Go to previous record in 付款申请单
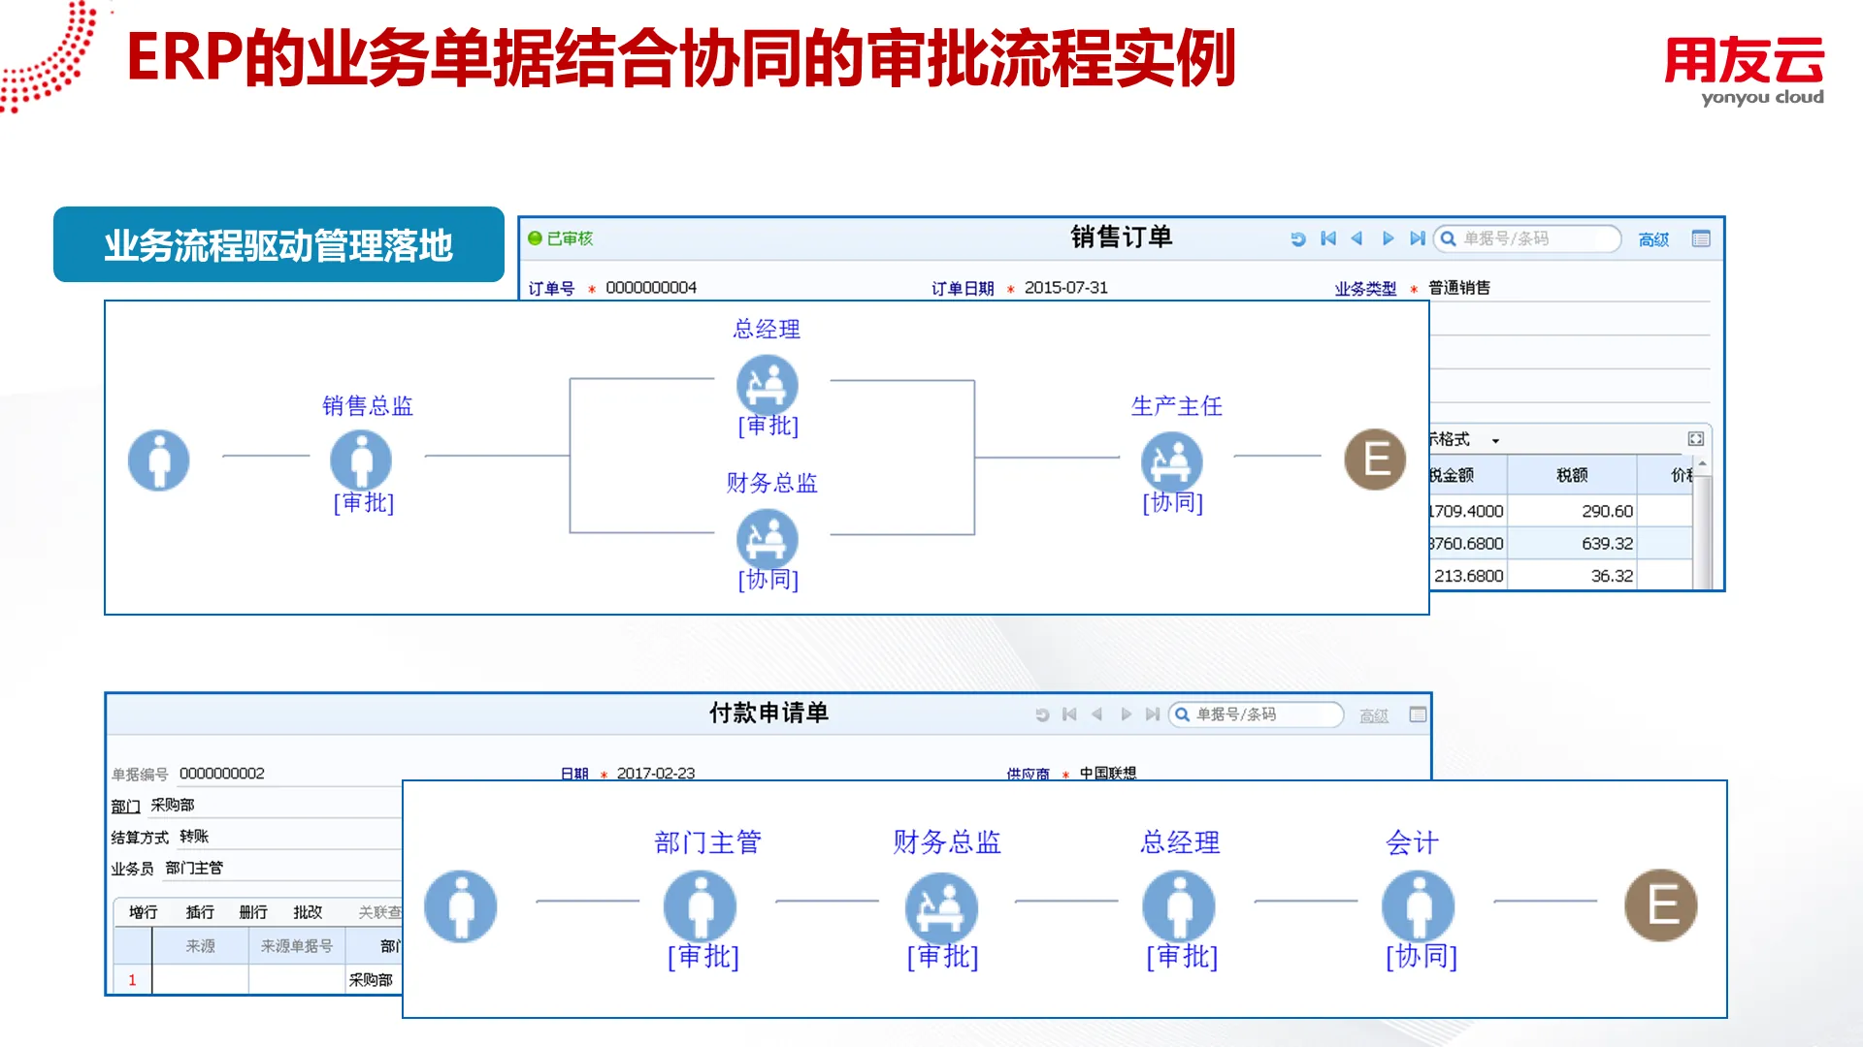This screenshot has width=1863, height=1047. (1097, 714)
